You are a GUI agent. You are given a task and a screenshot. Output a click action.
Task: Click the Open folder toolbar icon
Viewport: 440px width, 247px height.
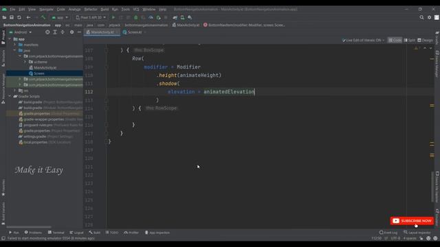[4, 17]
